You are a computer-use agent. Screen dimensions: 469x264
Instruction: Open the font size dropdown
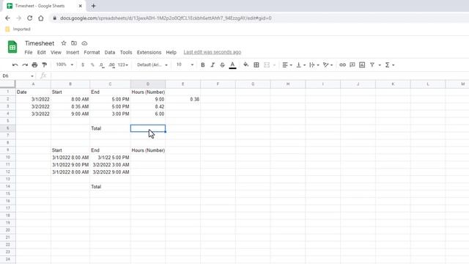click(185, 65)
